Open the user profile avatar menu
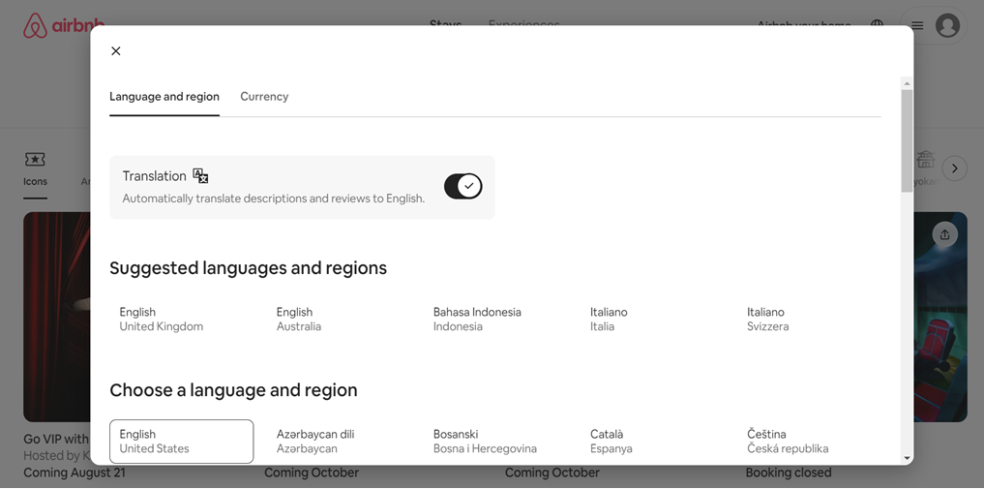Image resolution: width=984 pixels, height=489 pixels. 947,26
